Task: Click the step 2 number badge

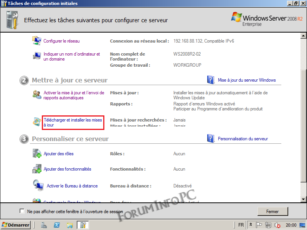Action: [x=24, y=80]
